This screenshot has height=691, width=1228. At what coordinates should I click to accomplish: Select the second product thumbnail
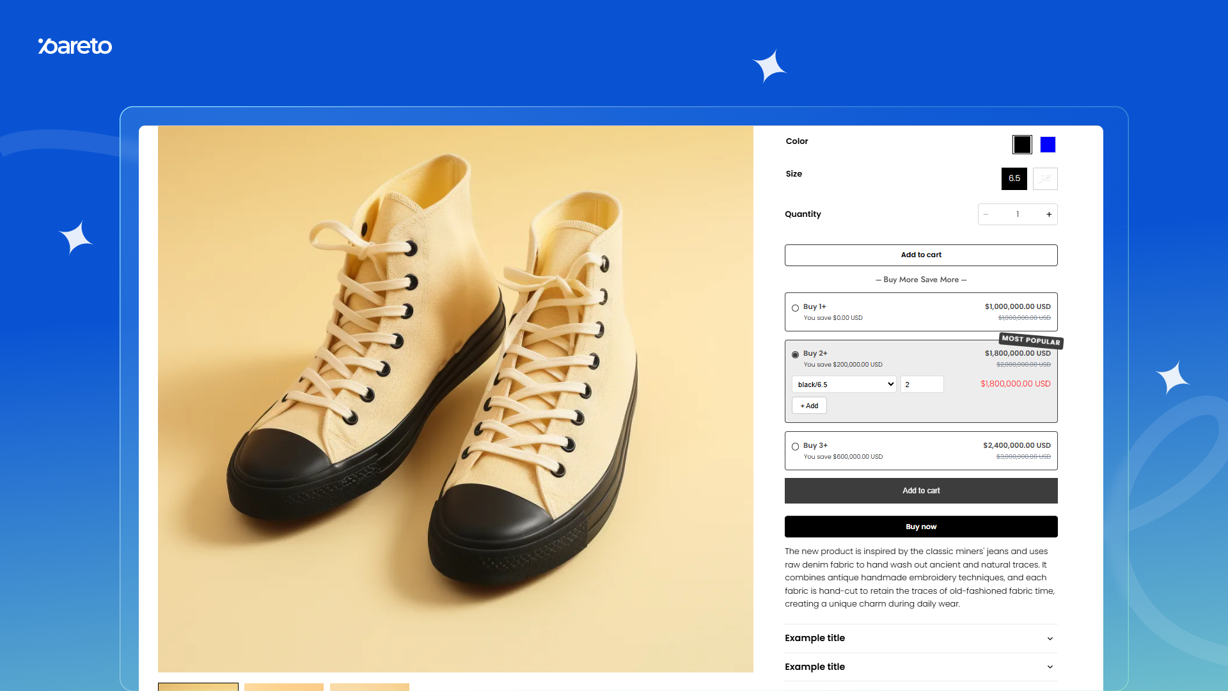click(x=284, y=687)
